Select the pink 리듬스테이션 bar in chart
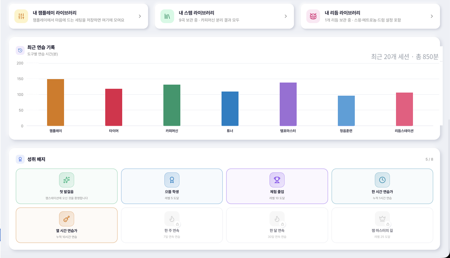 coord(404,109)
